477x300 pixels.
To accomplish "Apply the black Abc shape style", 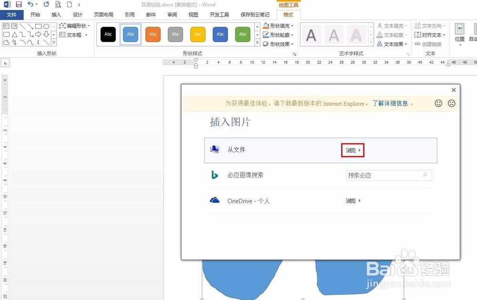I will (x=108, y=34).
